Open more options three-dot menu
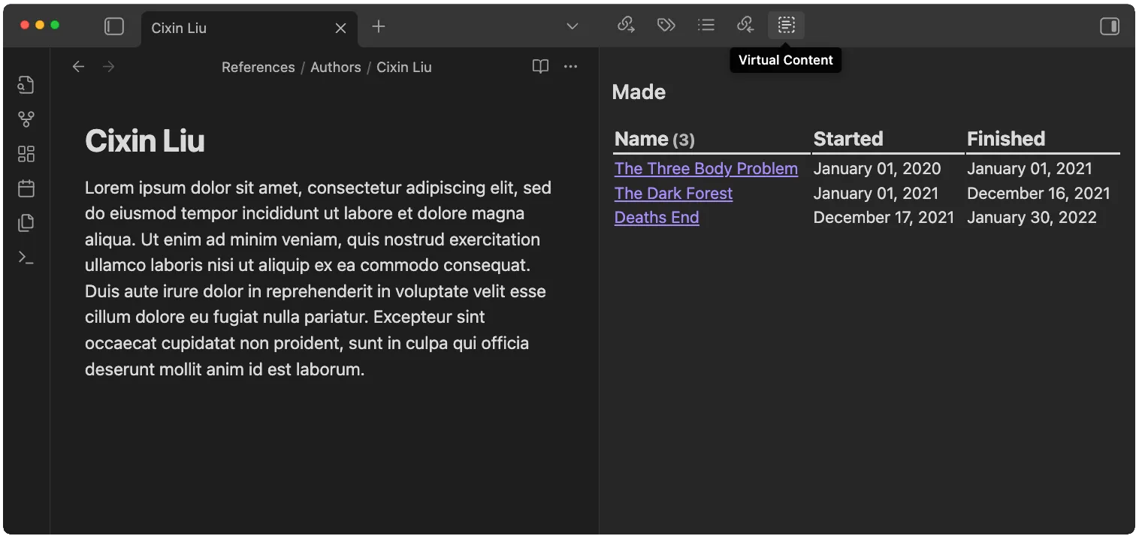 (x=571, y=67)
